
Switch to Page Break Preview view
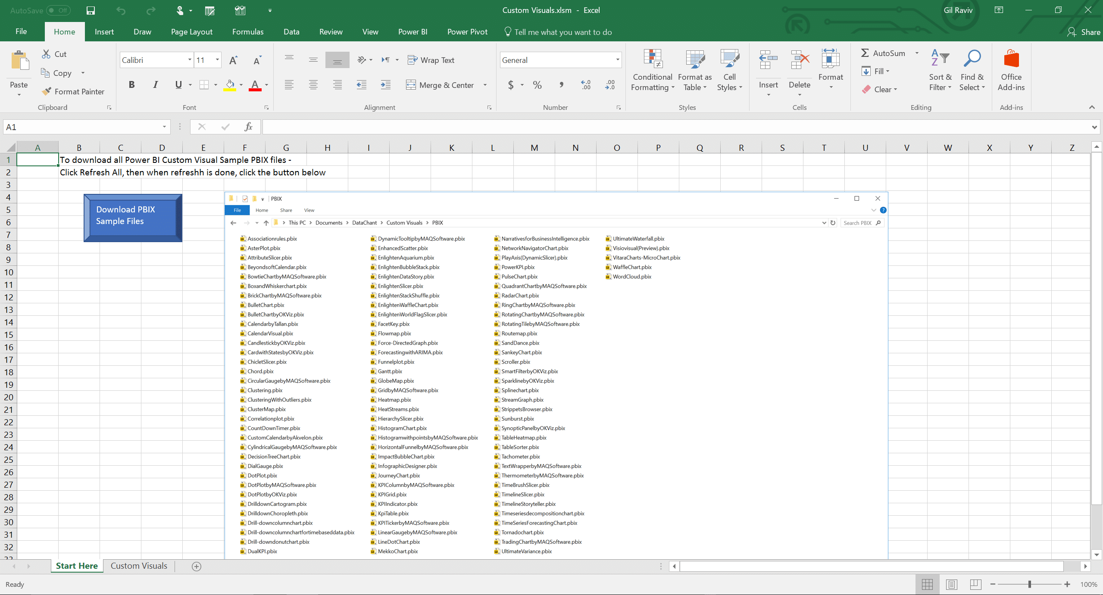click(x=975, y=584)
